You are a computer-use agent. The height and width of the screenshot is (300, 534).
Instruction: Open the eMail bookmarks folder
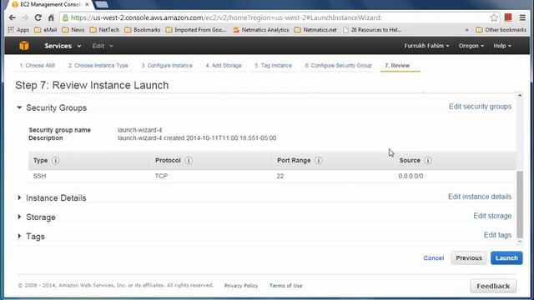[x=46, y=30]
